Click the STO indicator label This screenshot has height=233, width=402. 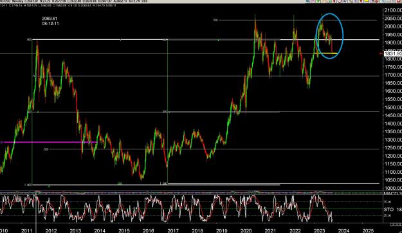pyautogui.click(x=388, y=210)
